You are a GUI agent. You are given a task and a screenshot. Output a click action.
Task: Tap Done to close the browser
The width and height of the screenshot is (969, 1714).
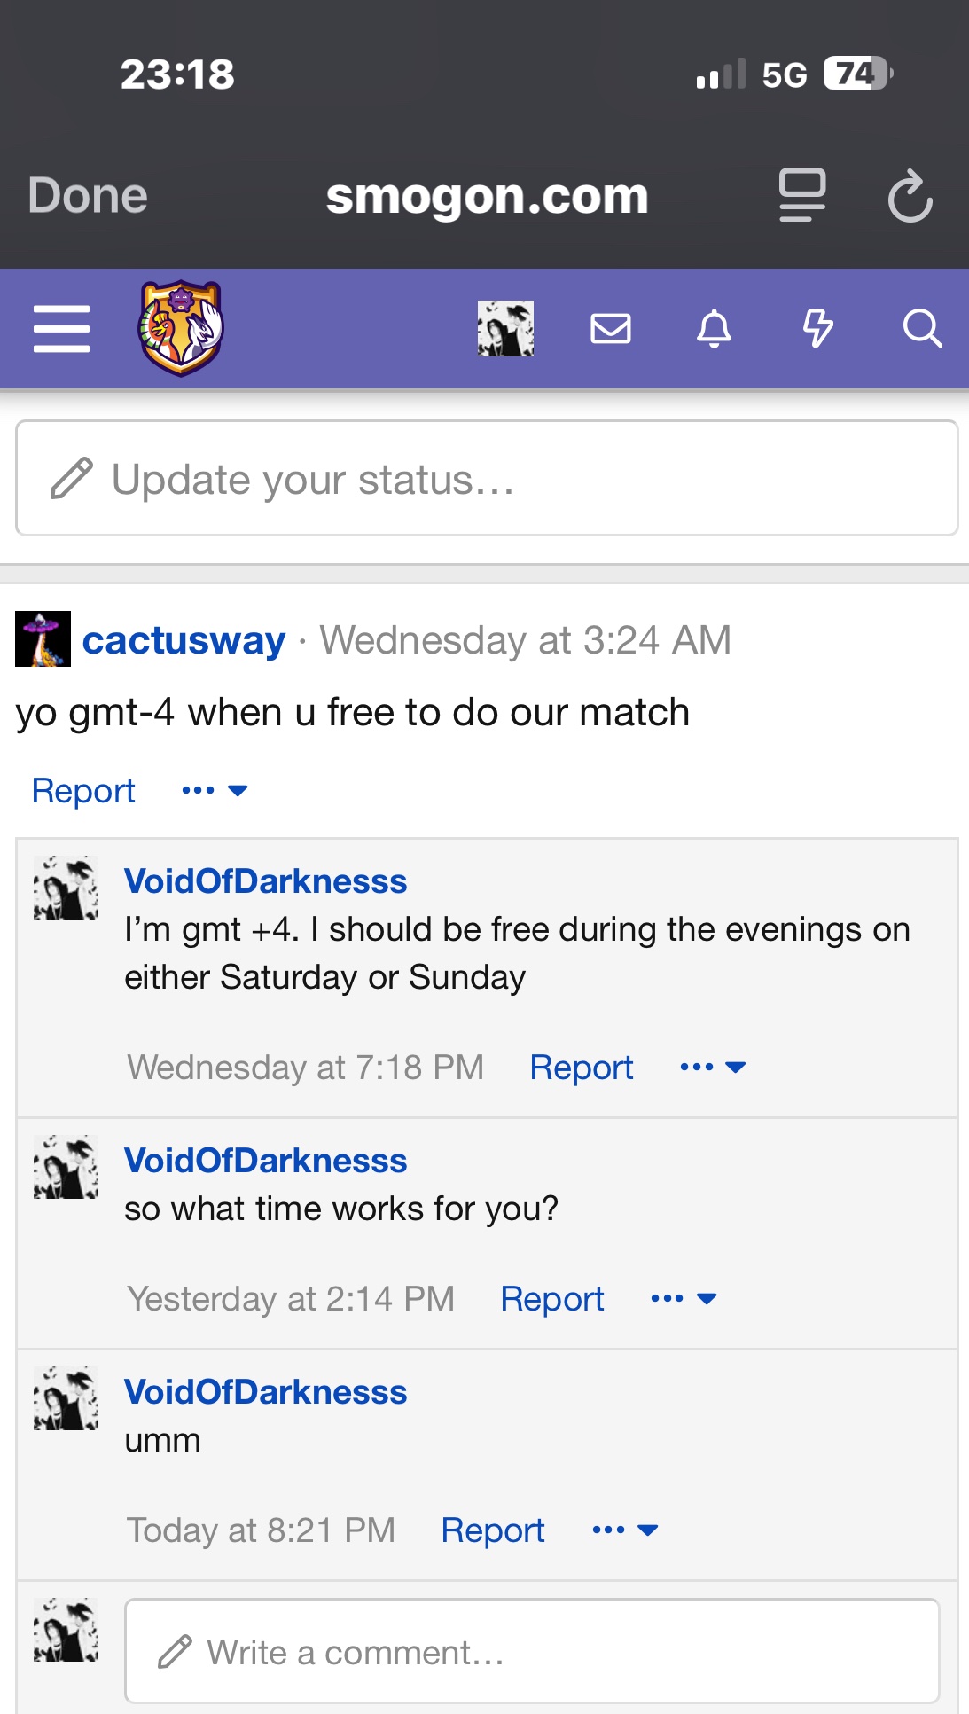[88, 196]
